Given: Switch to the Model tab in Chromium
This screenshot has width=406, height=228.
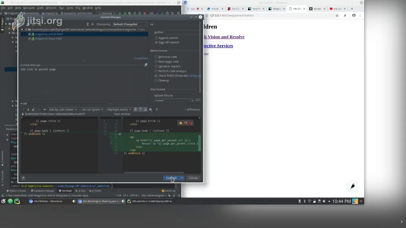Looking at the screenshot, I should coord(317,9).
